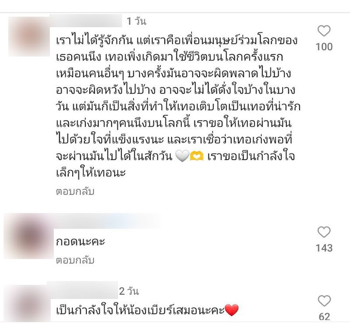Like the long comment with 100 likes

pos(324,31)
